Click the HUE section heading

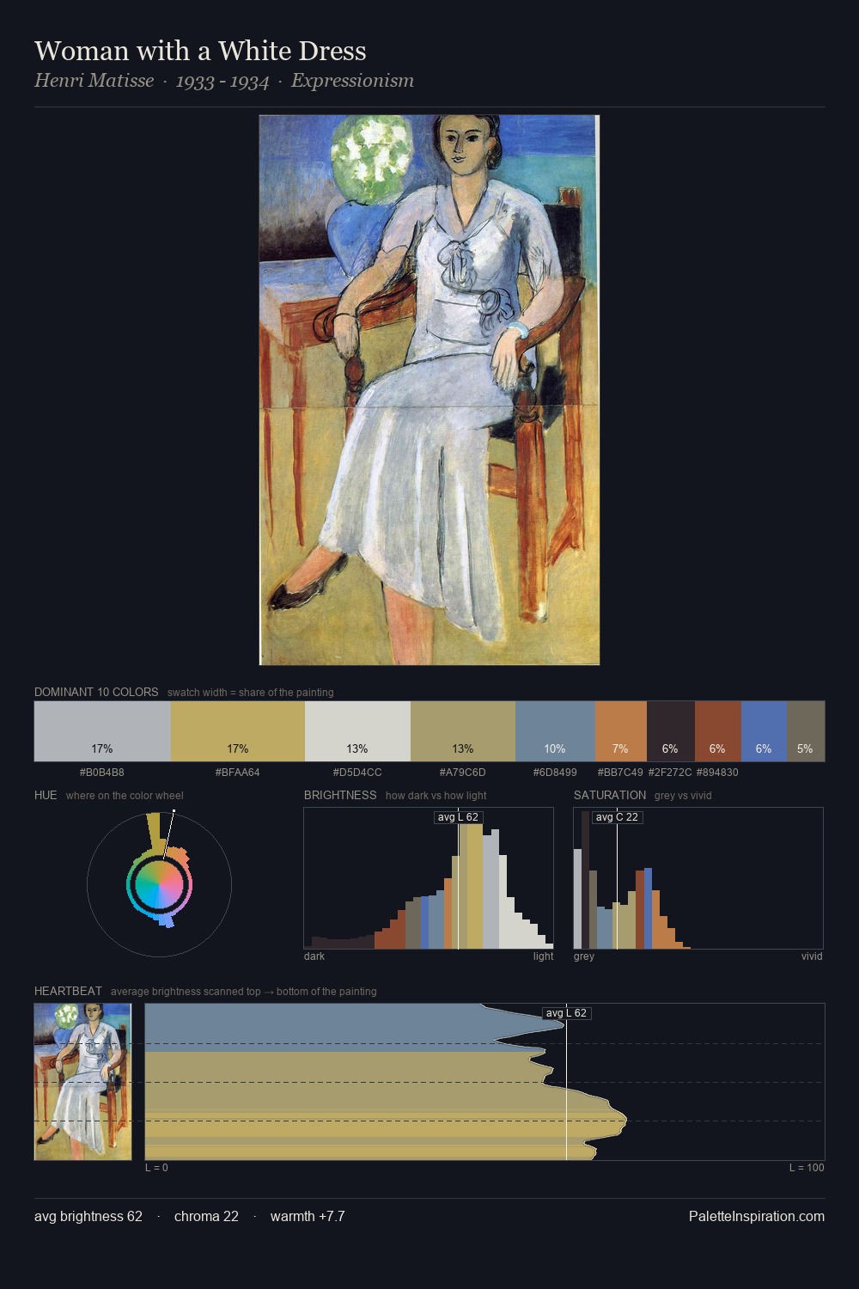(46, 795)
